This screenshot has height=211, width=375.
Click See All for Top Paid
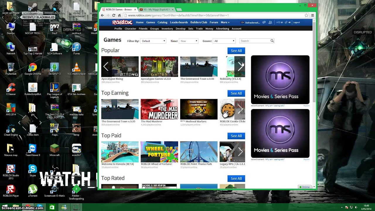[x=236, y=136]
